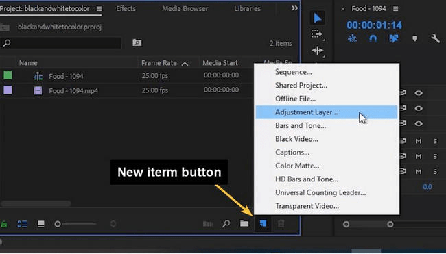
Task: Click 25.00 fps of Food - 1094.mp4
Action: pos(155,90)
